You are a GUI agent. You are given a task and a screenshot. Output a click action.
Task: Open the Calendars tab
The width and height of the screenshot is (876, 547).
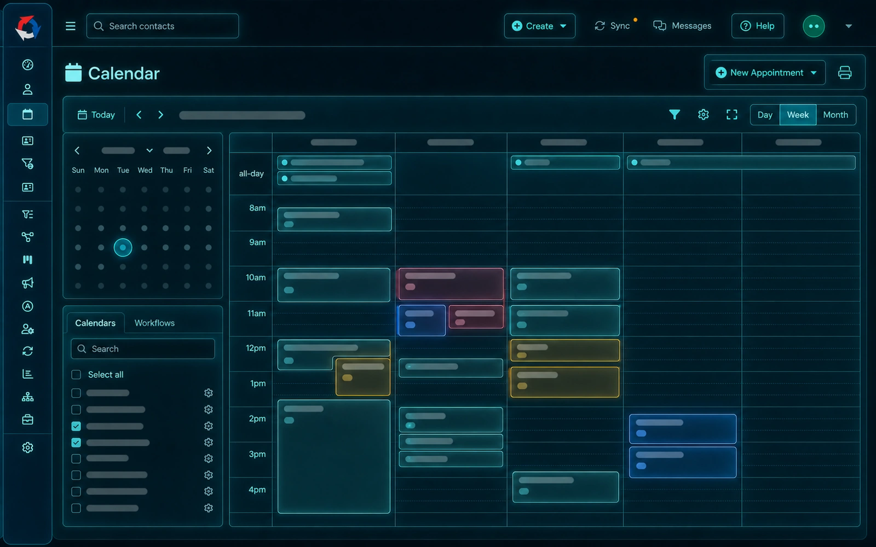[x=95, y=323]
